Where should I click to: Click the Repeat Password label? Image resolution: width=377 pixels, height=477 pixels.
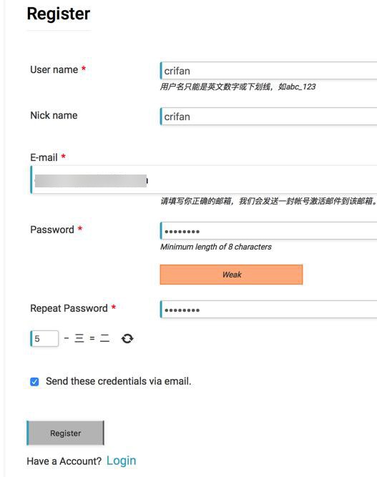point(69,308)
